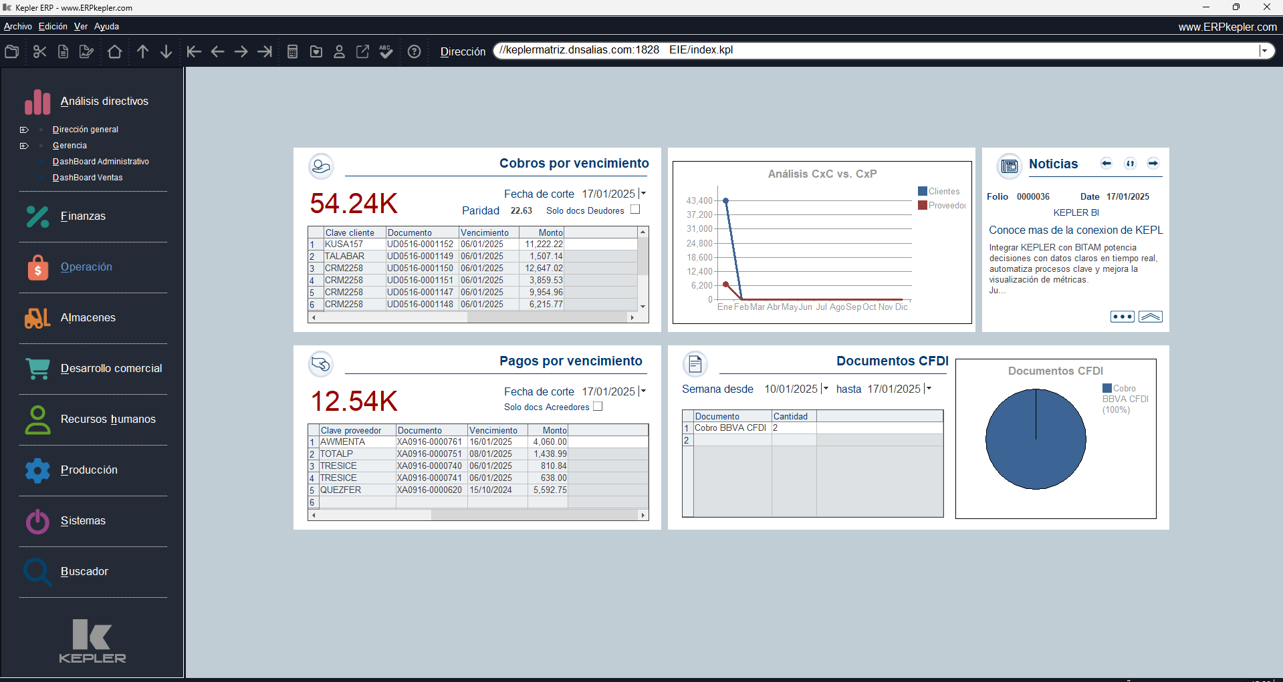Screen dimensions: 1283x682
Task: Open the Almacenes module icon
Action: pos(37,319)
